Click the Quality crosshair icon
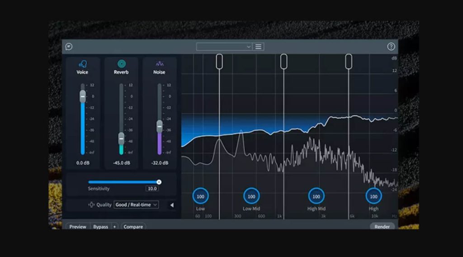 [91, 205]
